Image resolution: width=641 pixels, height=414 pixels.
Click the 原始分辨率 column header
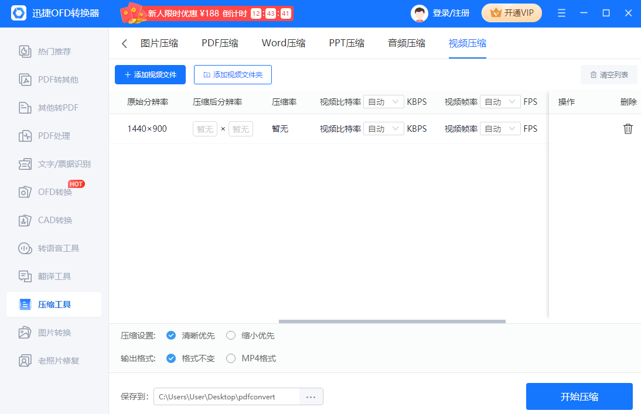point(148,102)
